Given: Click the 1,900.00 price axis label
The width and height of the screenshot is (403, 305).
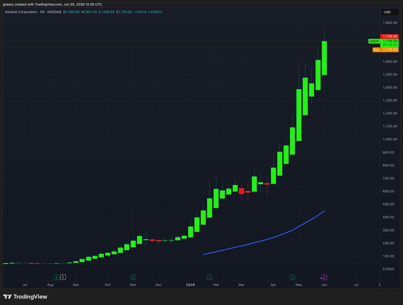Looking at the screenshot, I should pyautogui.click(x=390, y=23).
